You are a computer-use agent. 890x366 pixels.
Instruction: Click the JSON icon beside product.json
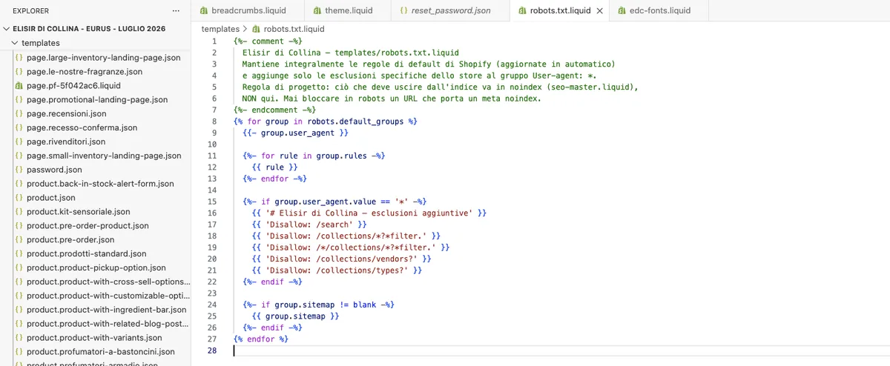click(x=19, y=198)
